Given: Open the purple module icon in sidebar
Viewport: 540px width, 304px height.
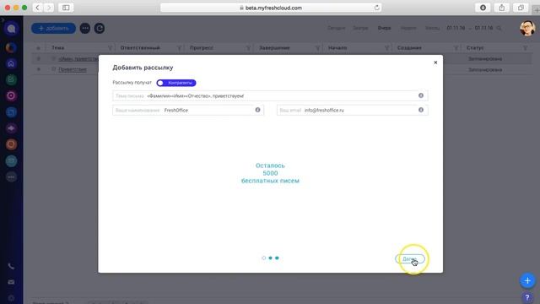Looking at the screenshot, I should [11, 128].
